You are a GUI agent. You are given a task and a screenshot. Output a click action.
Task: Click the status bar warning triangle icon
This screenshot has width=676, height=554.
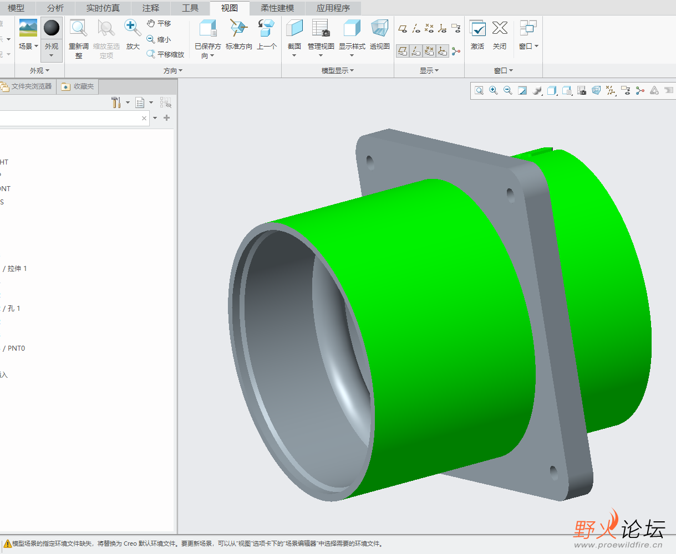7,544
